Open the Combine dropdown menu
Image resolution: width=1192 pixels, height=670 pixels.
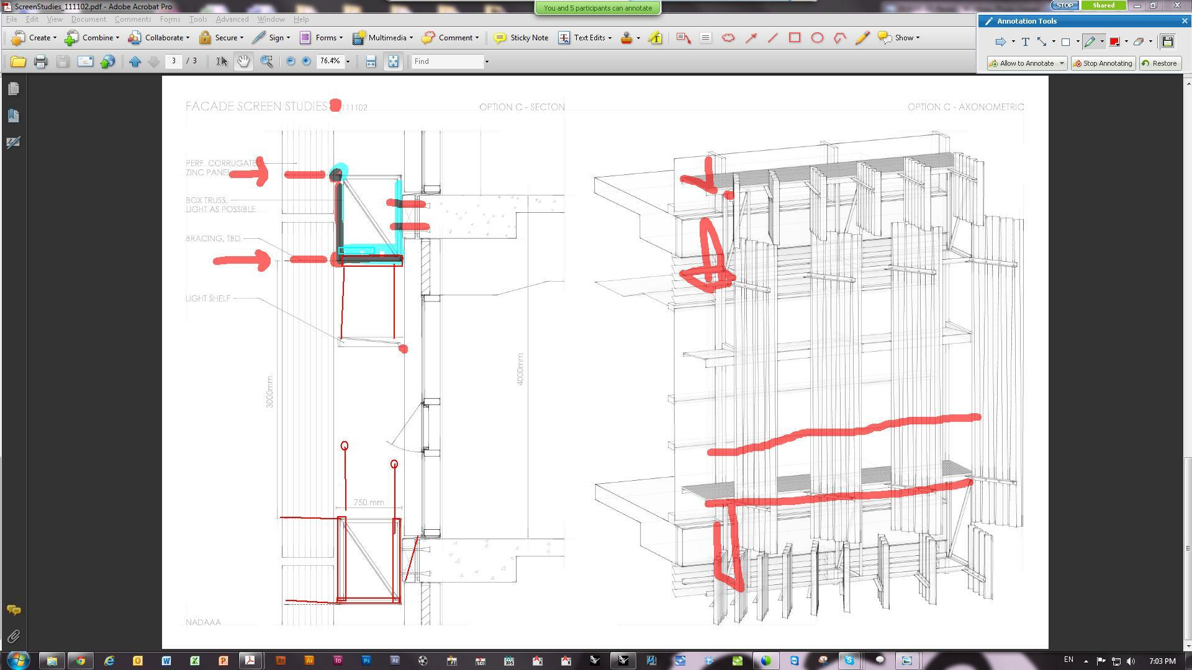[x=92, y=38]
